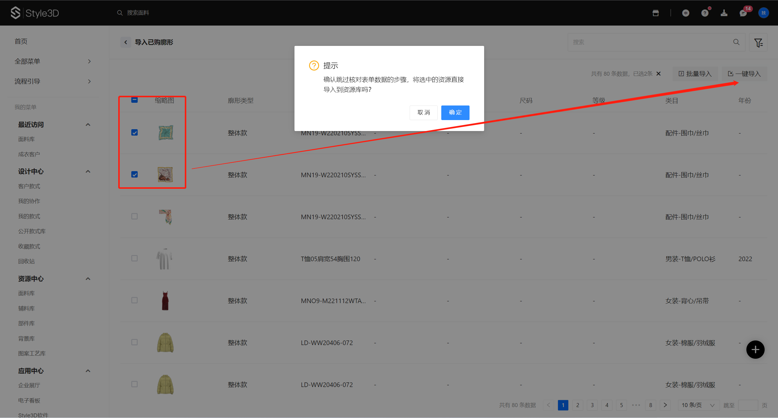This screenshot has width=778, height=418.
Task: Open 辅料库 under 资源中心
Action: click(26, 308)
